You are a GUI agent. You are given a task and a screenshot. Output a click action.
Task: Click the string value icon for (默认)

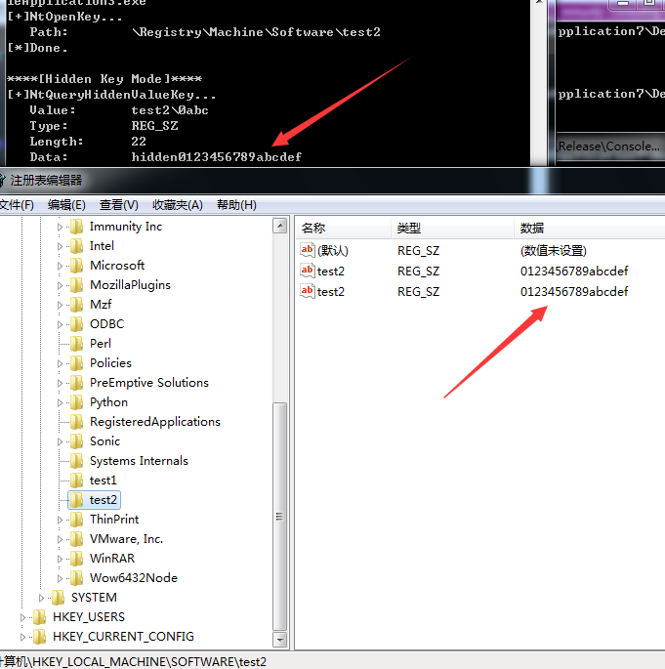click(308, 251)
